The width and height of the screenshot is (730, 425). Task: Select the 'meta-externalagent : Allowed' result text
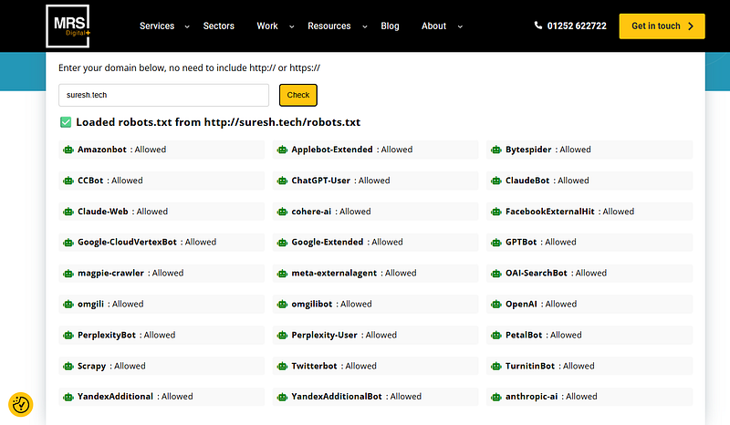[354, 274]
